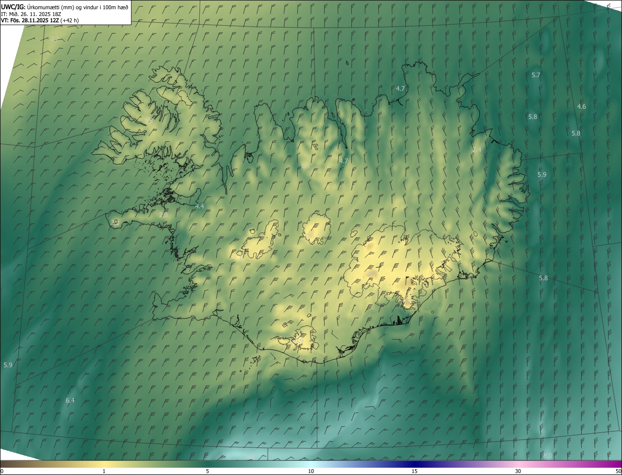Viewport: 622px width, 475px height.
Task: Click the color bar tick label '50'
Action: [x=618, y=472]
